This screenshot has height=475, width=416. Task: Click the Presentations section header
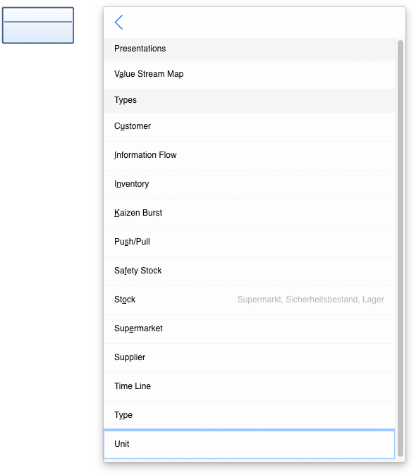click(x=250, y=49)
